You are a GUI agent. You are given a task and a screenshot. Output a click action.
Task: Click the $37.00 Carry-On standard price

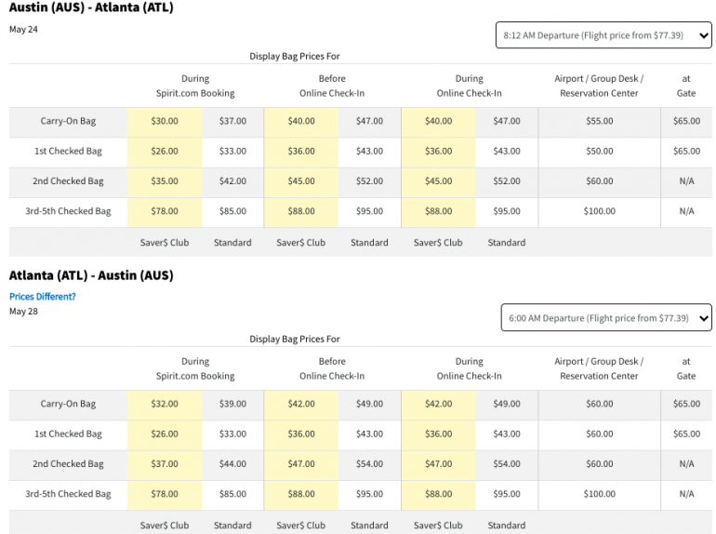(x=232, y=121)
